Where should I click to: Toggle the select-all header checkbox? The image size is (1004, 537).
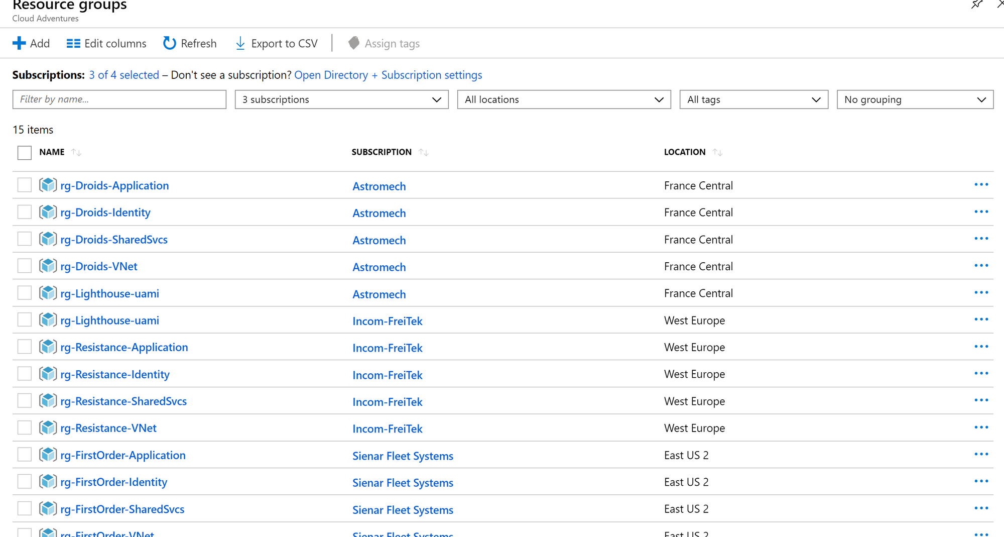25,153
